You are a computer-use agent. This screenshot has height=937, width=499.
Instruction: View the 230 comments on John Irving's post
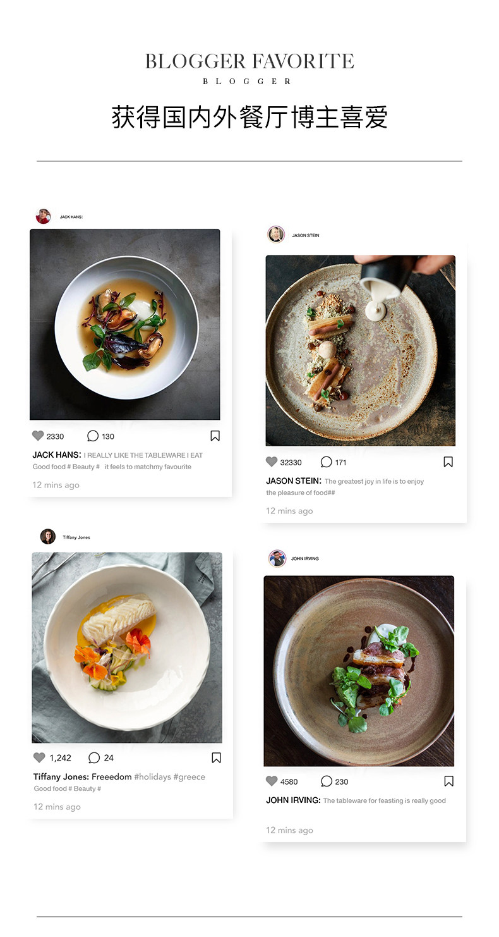327,781
